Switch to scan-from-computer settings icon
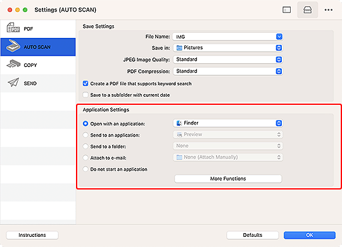 [x=286, y=10]
